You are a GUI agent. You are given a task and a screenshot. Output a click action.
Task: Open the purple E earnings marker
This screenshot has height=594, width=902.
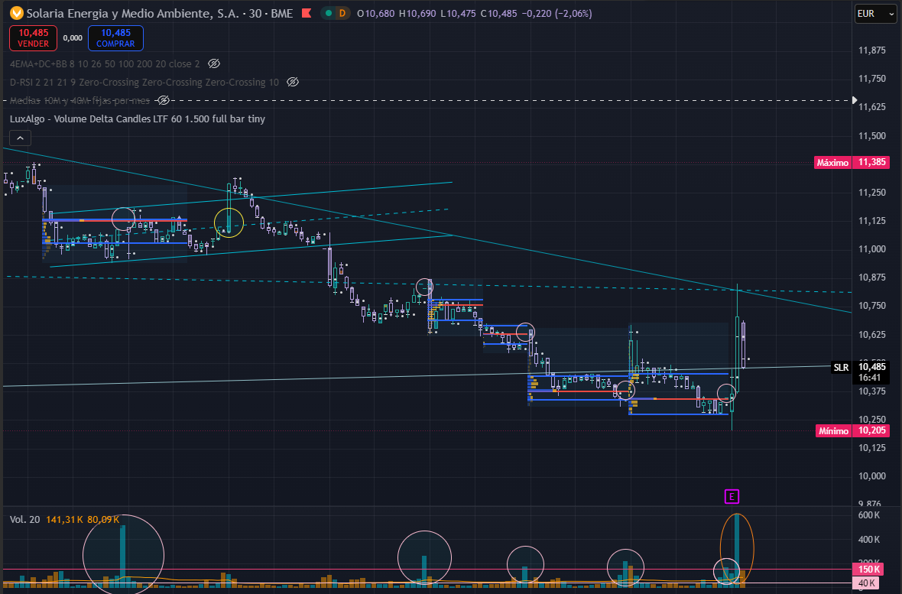click(732, 496)
